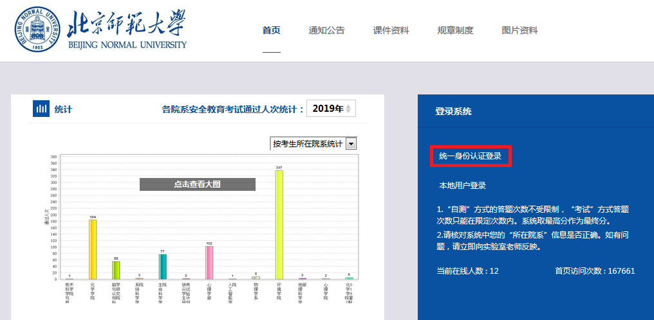
Task: Click the green bar with value 55
Action: (x=116, y=270)
